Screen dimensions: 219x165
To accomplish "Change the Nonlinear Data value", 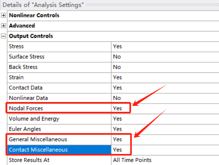I will [165, 98].
